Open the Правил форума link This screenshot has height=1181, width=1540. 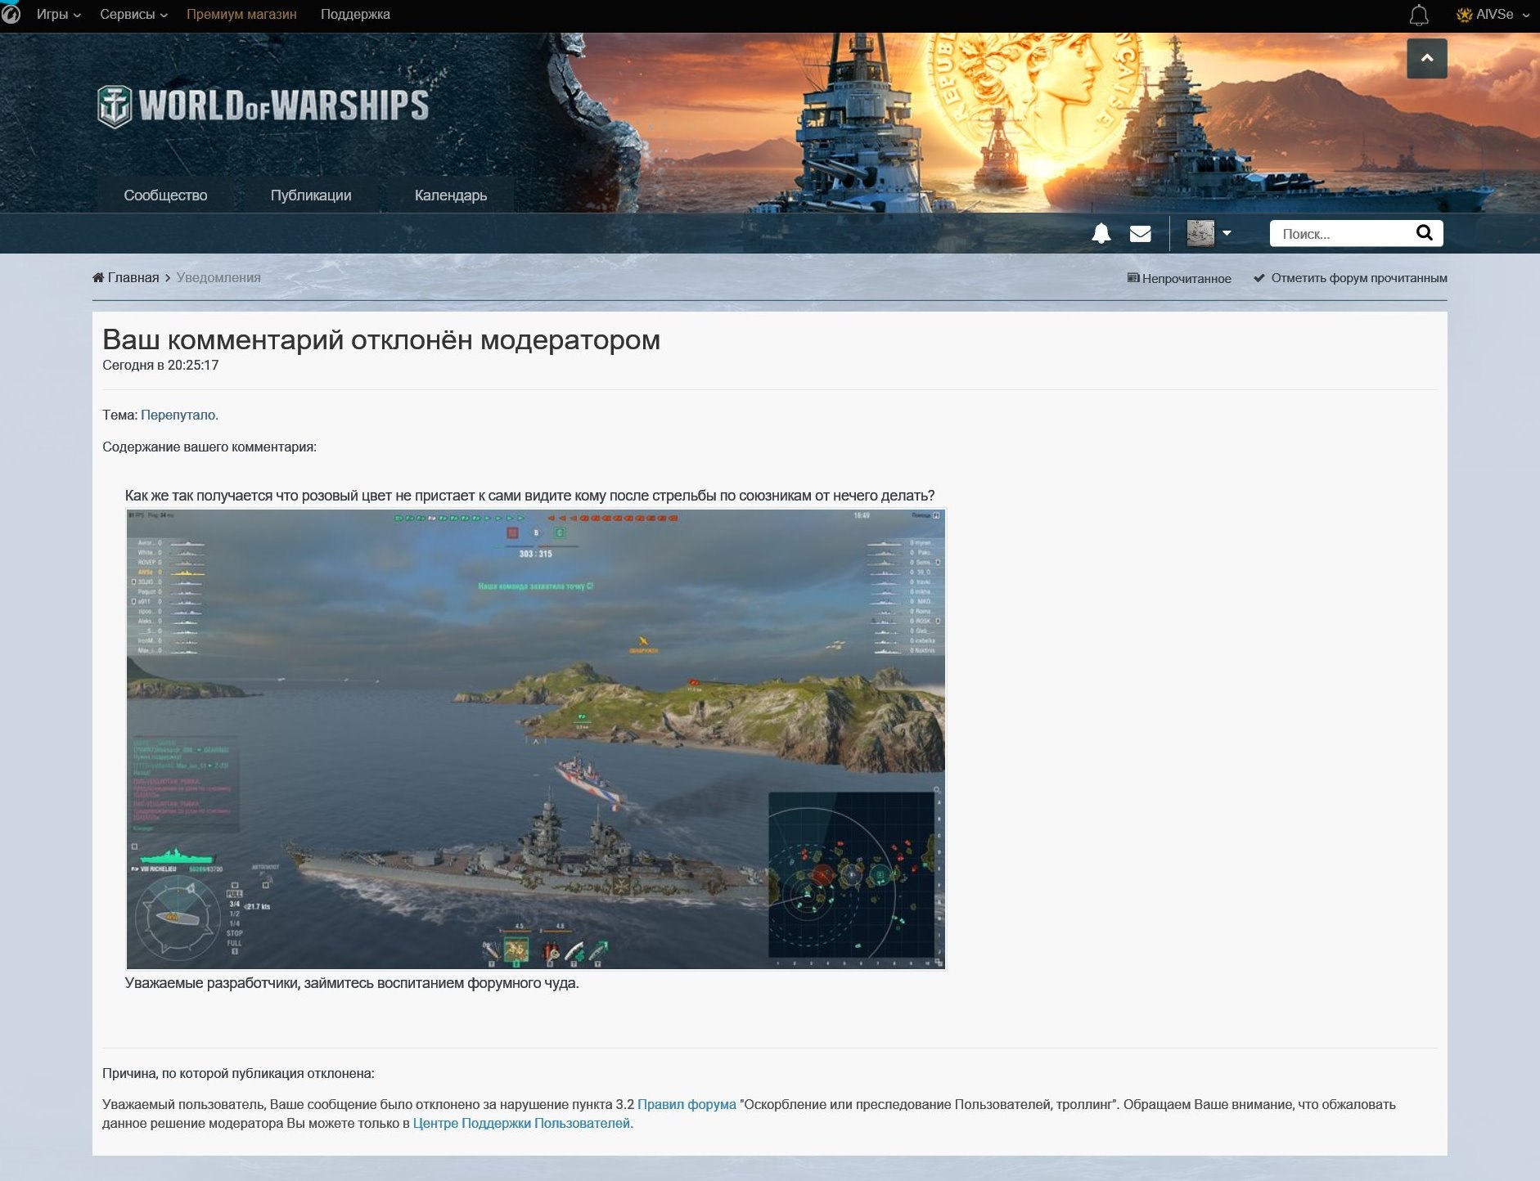point(687,1104)
